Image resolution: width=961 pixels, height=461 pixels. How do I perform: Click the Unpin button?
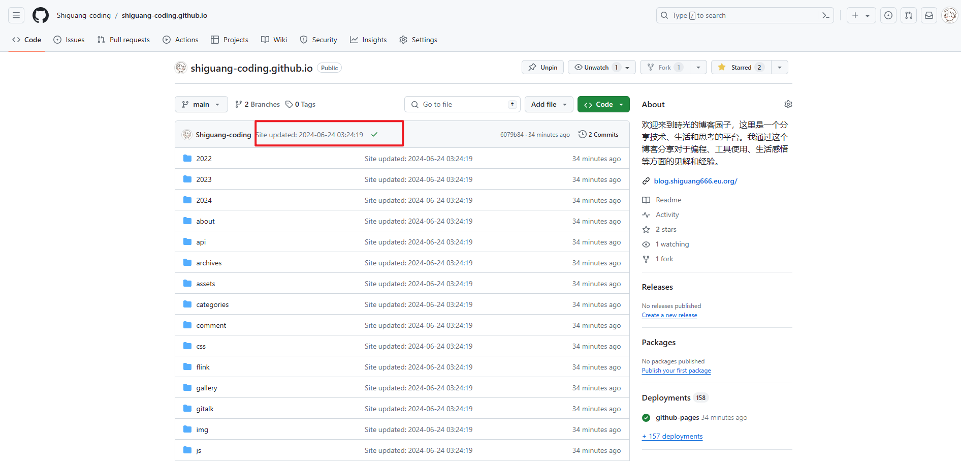point(542,67)
